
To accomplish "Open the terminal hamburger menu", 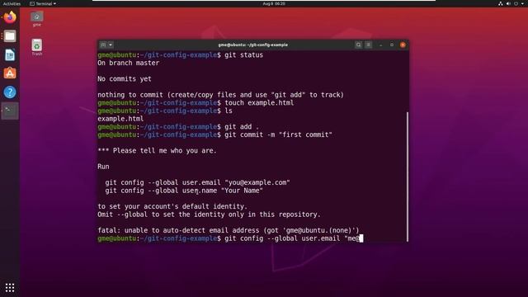I will [x=369, y=45].
